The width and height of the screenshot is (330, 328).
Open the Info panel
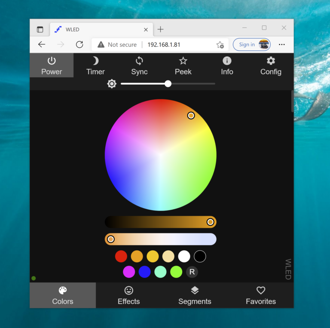click(x=227, y=66)
